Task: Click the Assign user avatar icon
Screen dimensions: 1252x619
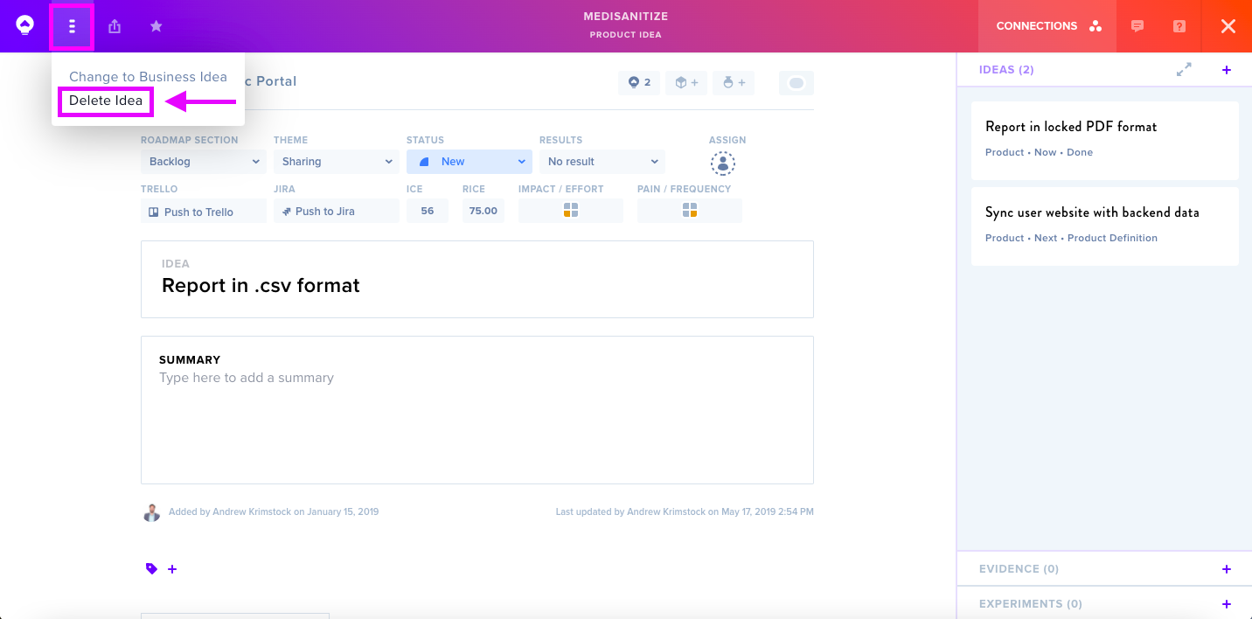Action: [x=722, y=163]
